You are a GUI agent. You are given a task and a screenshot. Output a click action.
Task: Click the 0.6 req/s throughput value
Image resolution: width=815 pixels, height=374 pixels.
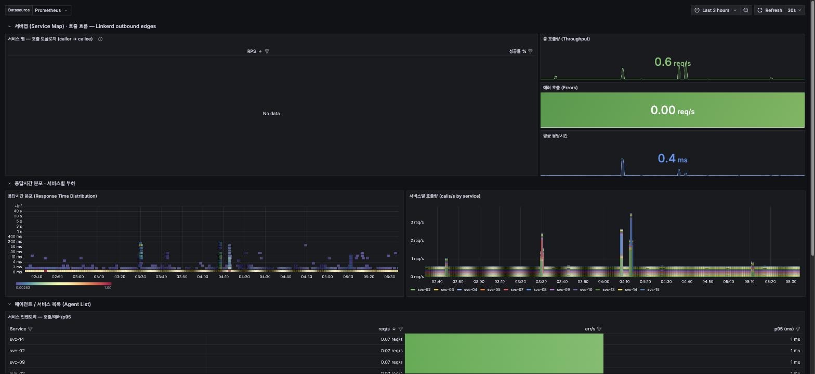(x=673, y=62)
